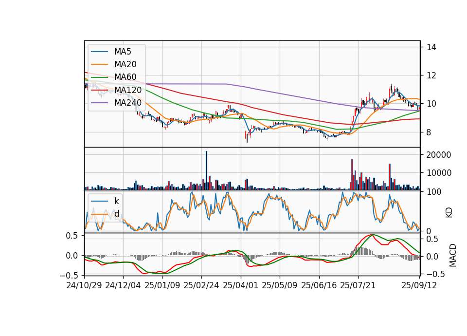Click the volume axis value 20000
467x336 pixels.
pyautogui.click(x=439, y=155)
